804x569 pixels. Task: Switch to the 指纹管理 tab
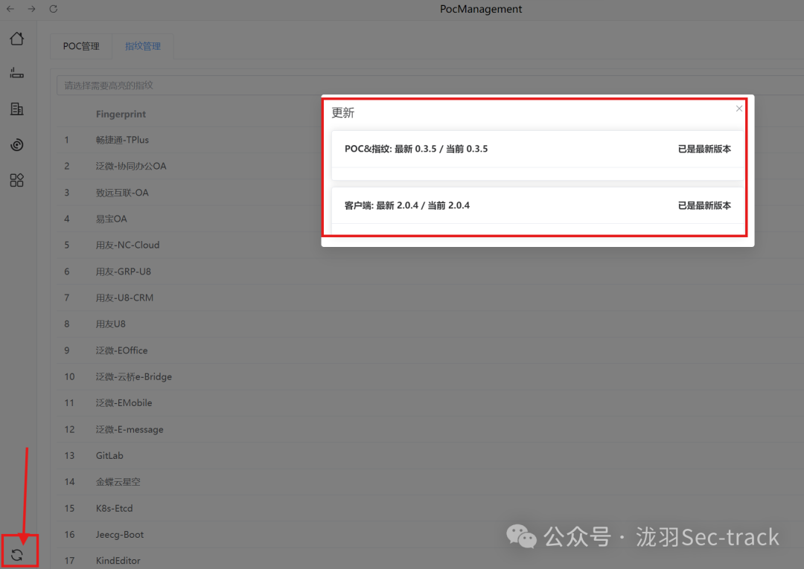click(x=143, y=46)
